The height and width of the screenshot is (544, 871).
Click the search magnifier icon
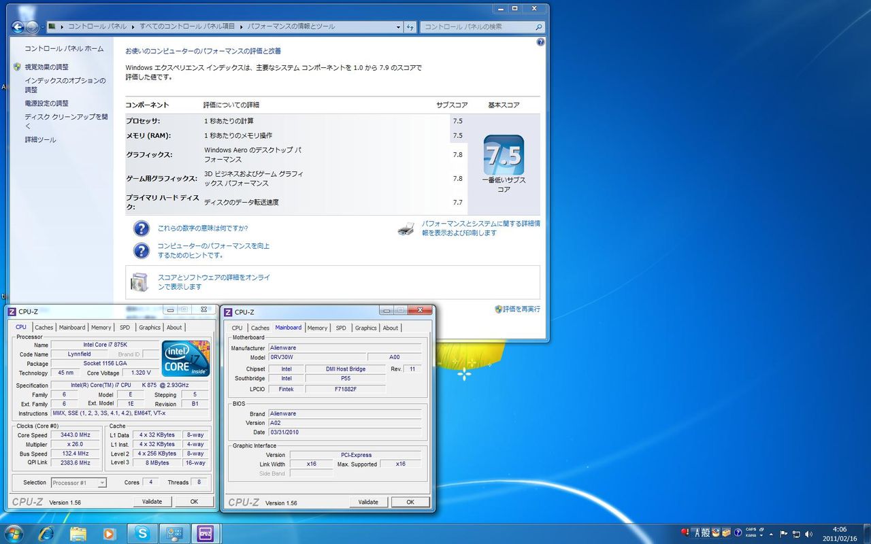[539, 27]
